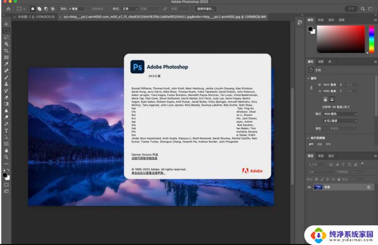Select the Eyedropper tool
This screenshot has width=378, height=245.
[6, 64]
